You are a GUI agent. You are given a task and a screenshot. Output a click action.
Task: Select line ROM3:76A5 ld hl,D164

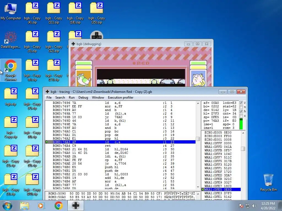(120, 149)
